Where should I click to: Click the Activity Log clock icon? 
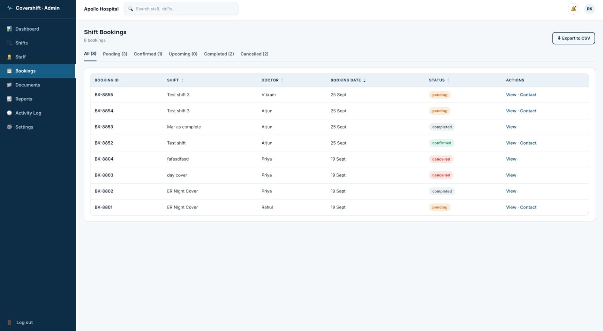(x=9, y=113)
